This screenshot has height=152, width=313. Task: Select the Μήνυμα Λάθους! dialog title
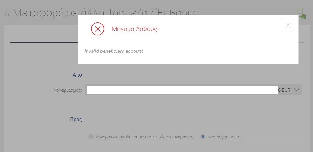click(x=135, y=29)
